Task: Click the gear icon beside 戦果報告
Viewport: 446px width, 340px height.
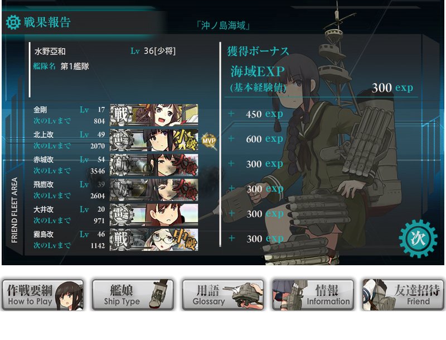Action: tap(13, 22)
